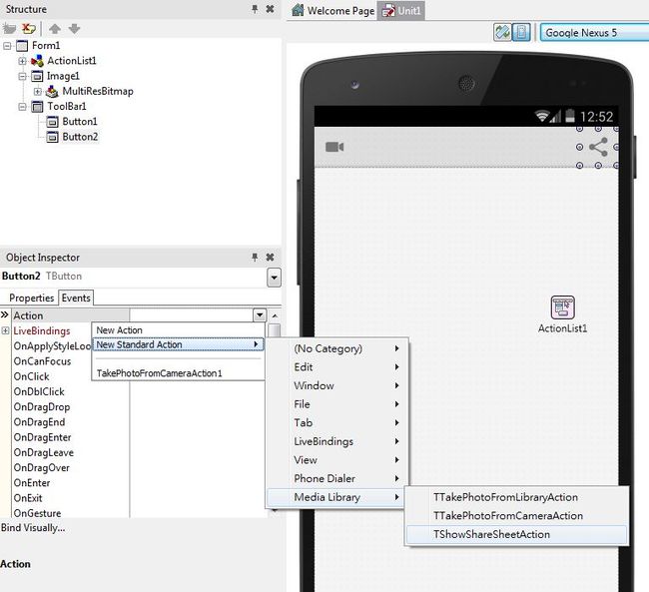Viewport: 649px width, 592px height.
Task: Click the Action property value field
Action: (192, 315)
